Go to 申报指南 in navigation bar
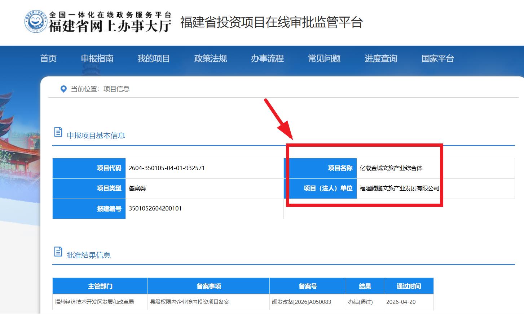Viewport: 524px width, 315px height. [97, 58]
